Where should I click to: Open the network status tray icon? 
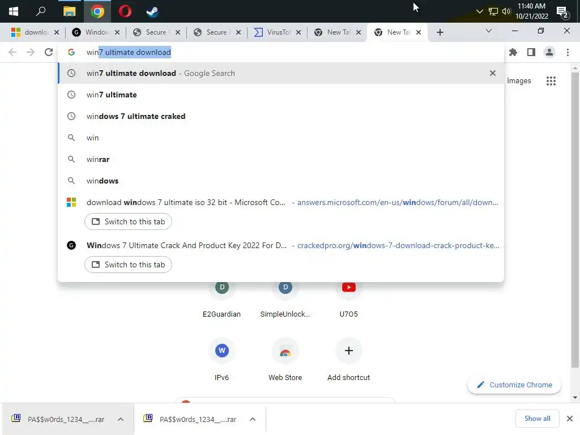click(493, 11)
